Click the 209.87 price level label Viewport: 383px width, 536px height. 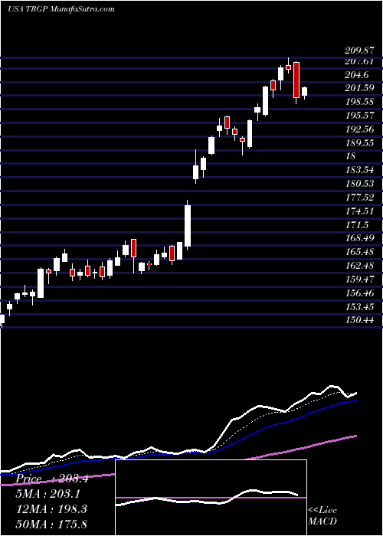[360, 51]
